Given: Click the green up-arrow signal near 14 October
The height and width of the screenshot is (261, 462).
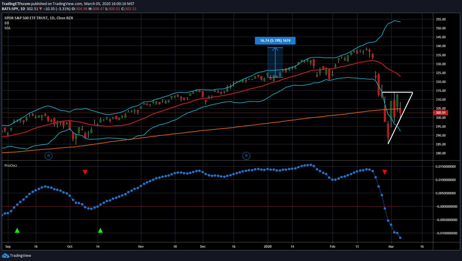Looking at the screenshot, I should coord(100,230).
